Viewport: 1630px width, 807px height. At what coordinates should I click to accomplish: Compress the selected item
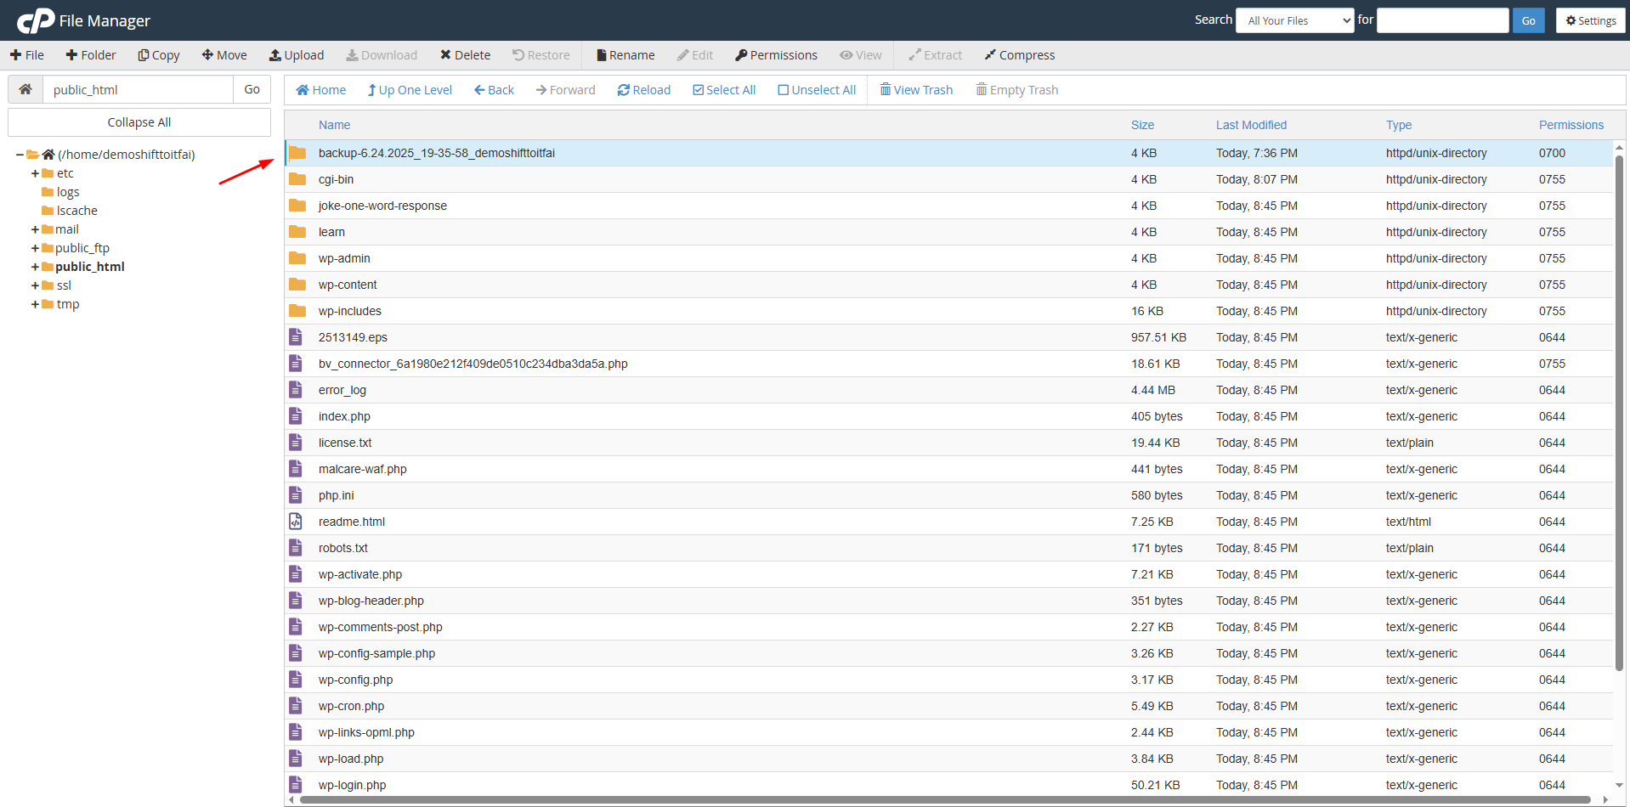(x=1020, y=55)
